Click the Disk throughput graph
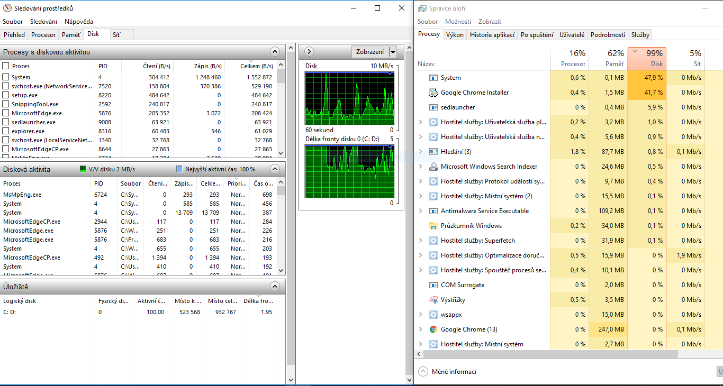Image resolution: width=723 pixels, height=386 pixels. coord(349,98)
